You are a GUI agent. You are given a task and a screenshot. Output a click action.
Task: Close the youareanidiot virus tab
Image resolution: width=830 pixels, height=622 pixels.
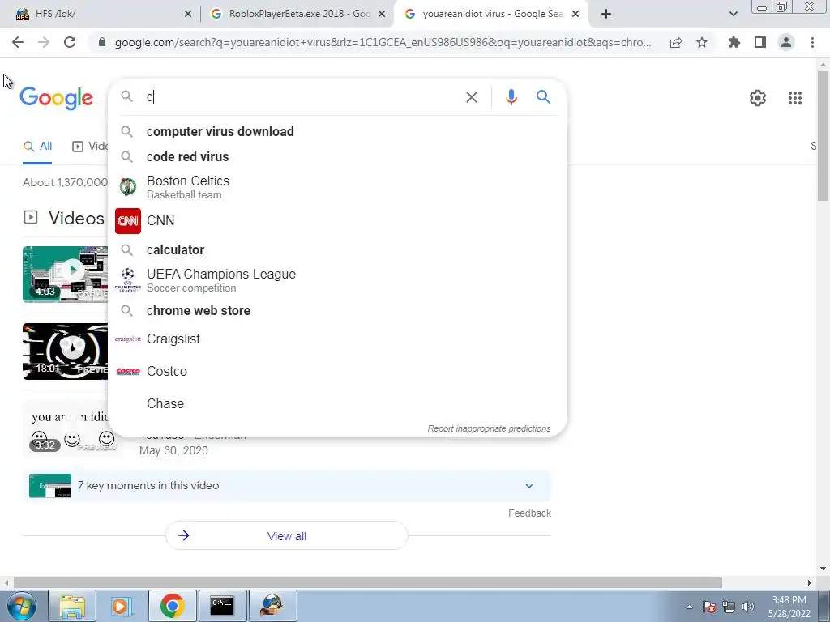[x=576, y=15]
